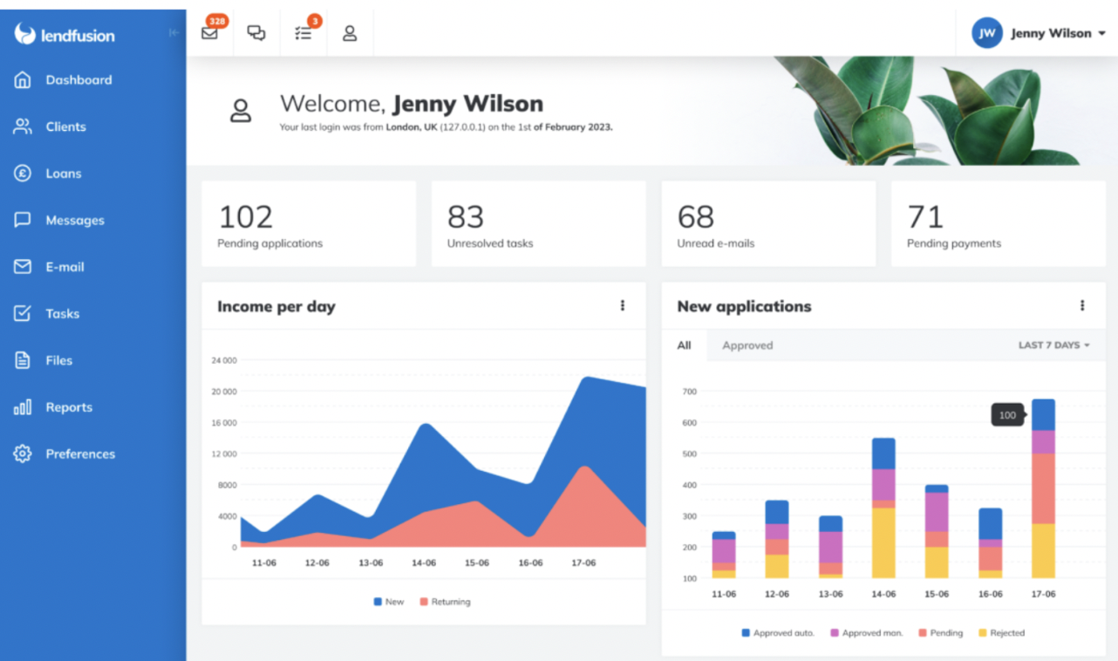Open the Pending applications card
Screen dimensions: 1118x661
point(309,224)
